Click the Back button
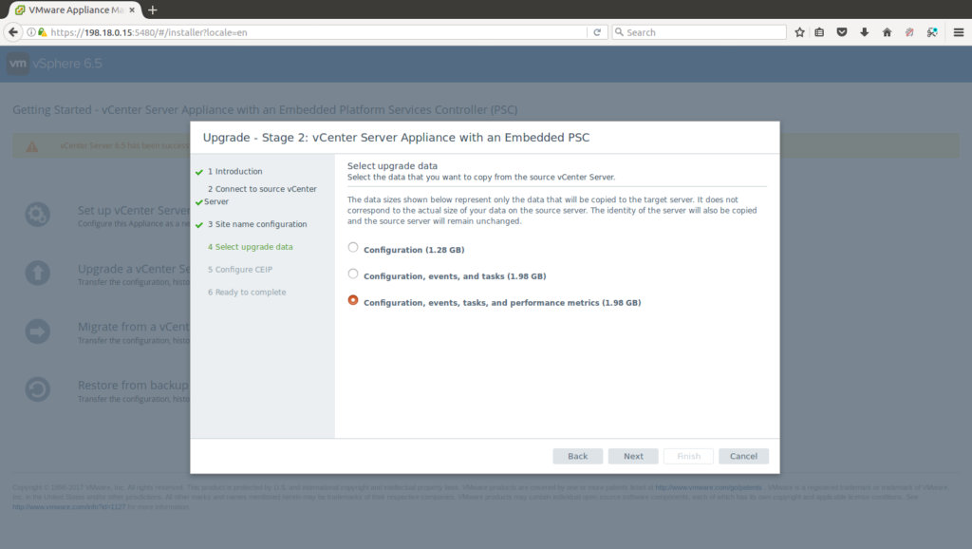The height and width of the screenshot is (549, 972). (x=578, y=456)
